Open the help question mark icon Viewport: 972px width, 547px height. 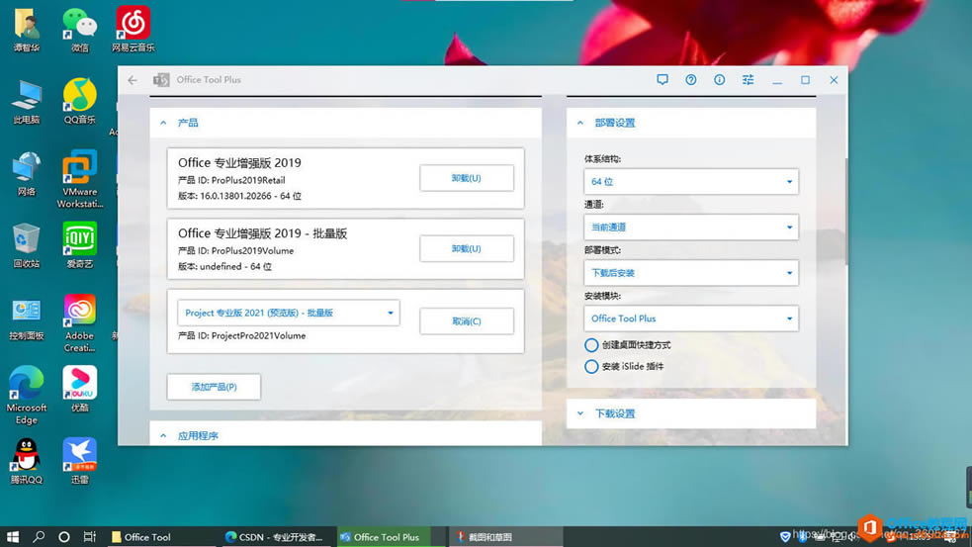coord(691,80)
